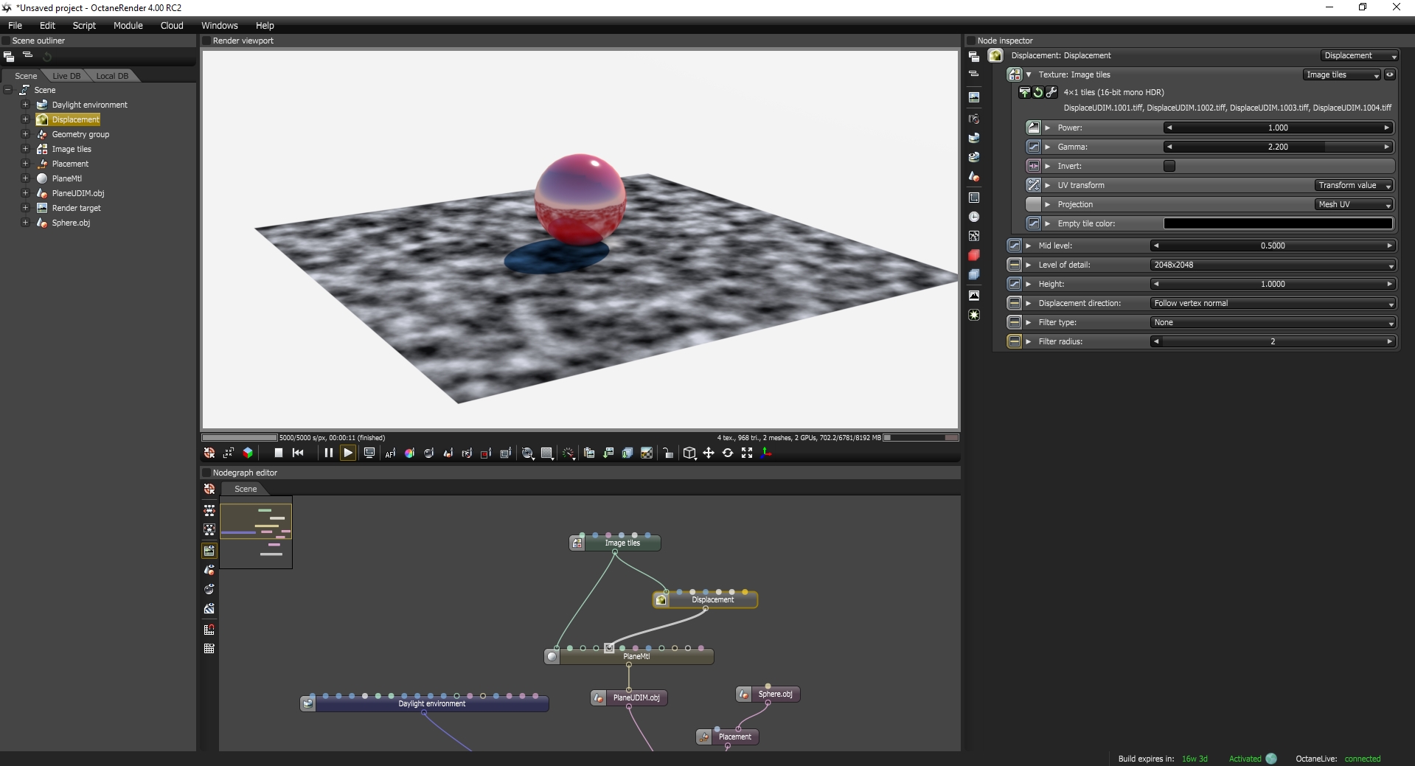1415x766 pixels.
Task: Select the Scene tab in Nodegraph editor
Action: (x=246, y=489)
